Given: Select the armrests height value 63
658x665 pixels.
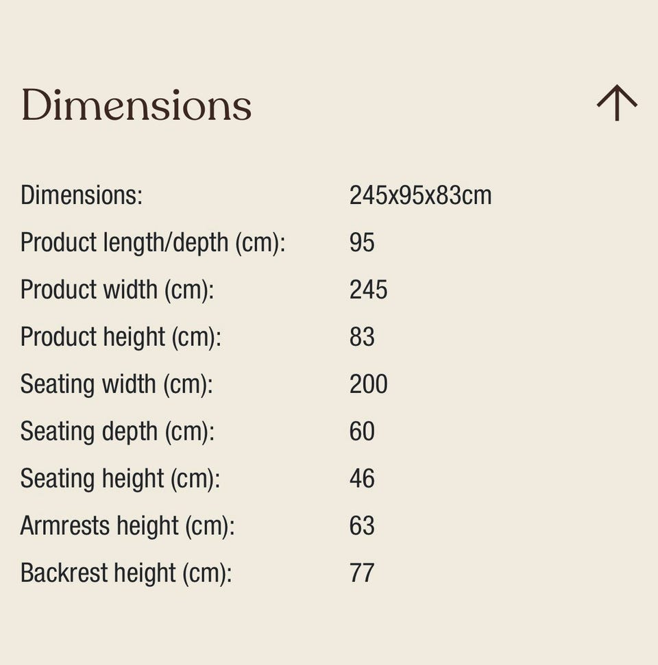Looking at the screenshot, I should point(362,526).
